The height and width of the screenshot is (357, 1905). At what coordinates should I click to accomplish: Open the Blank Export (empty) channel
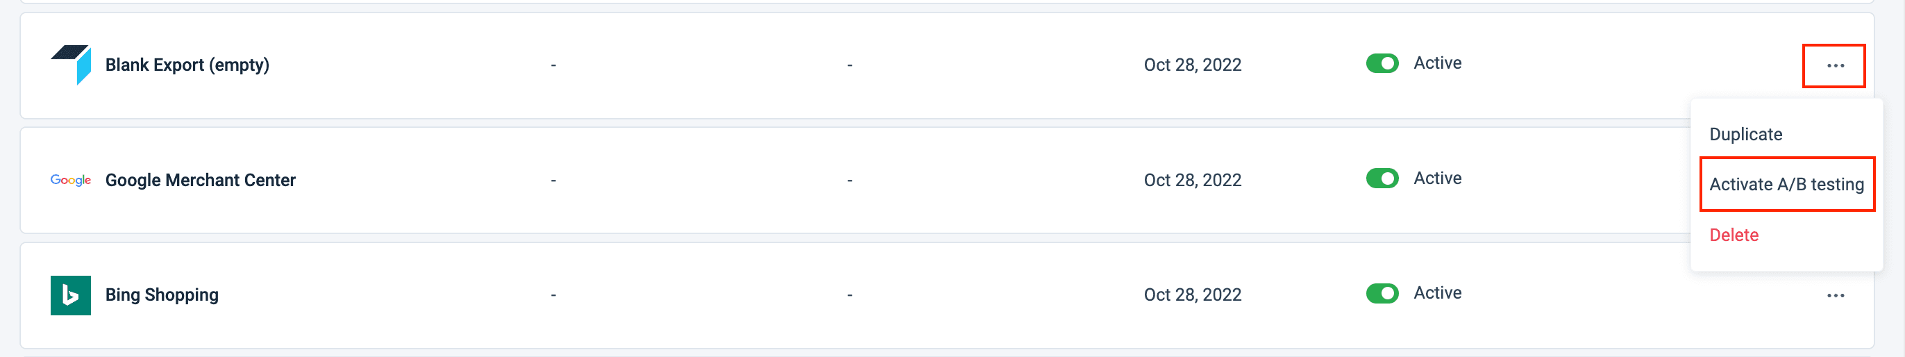pos(187,65)
